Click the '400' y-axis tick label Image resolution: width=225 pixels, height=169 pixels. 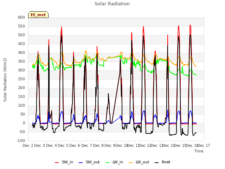click(x=21, y=53)
